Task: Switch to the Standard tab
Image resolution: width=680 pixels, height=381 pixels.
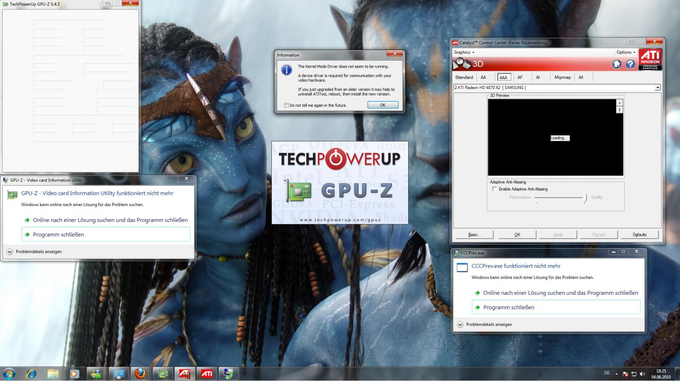Action: (464, 77)
